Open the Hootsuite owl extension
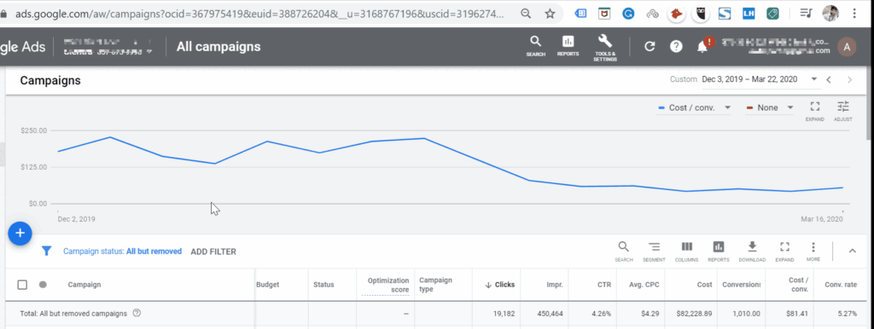874x329 pixels. pyautogui.click(x=701, y=14)
